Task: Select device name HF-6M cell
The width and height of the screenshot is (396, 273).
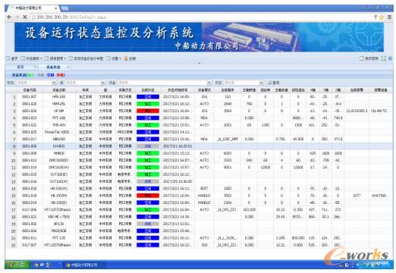Action: pyautogui.click(x=59, y=111)
